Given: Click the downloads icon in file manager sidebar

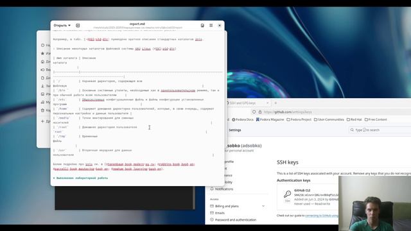Looking at the screenshot, I should pyautogui.click(x=42, y=86).
